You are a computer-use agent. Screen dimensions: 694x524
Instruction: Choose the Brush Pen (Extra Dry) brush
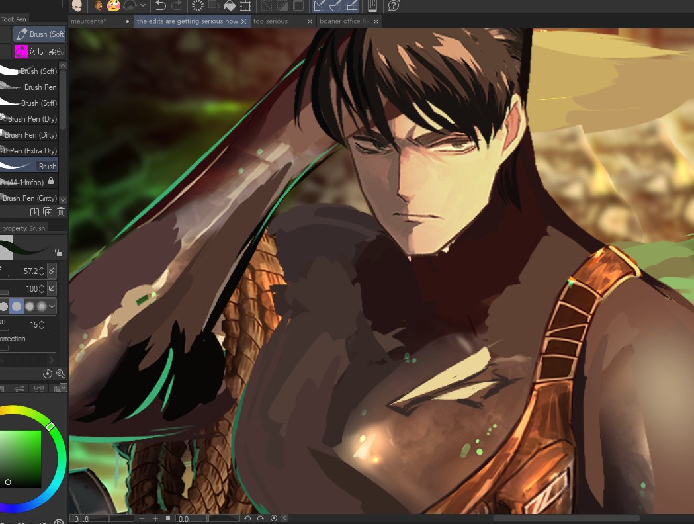(28, 150)
